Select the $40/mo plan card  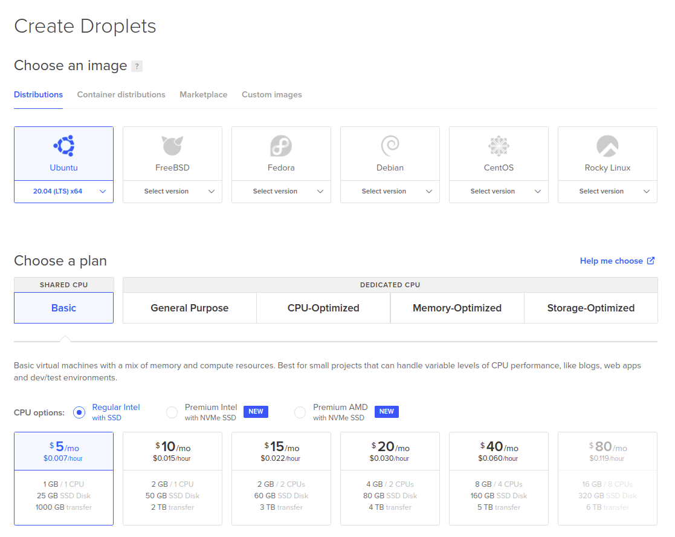pos(499,478)
